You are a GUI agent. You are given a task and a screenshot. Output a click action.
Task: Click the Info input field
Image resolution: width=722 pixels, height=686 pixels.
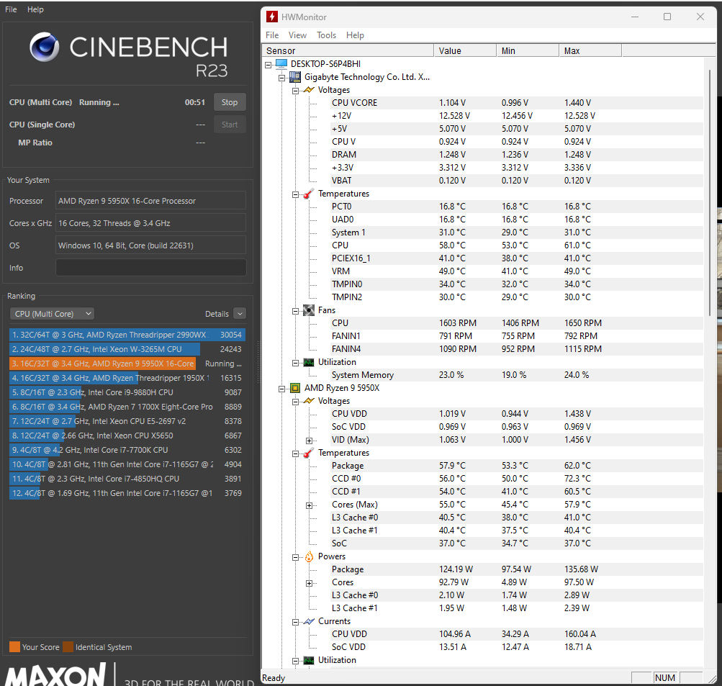151,268
